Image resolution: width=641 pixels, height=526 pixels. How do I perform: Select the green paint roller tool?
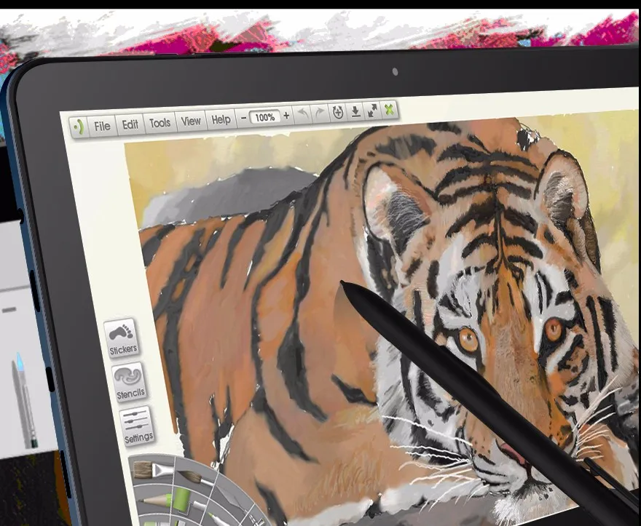(x=182, y=501)
